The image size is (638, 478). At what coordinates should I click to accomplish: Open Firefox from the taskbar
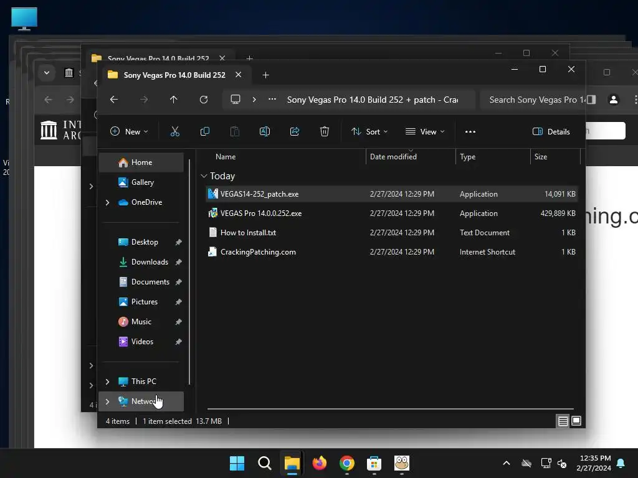(320, 463)
